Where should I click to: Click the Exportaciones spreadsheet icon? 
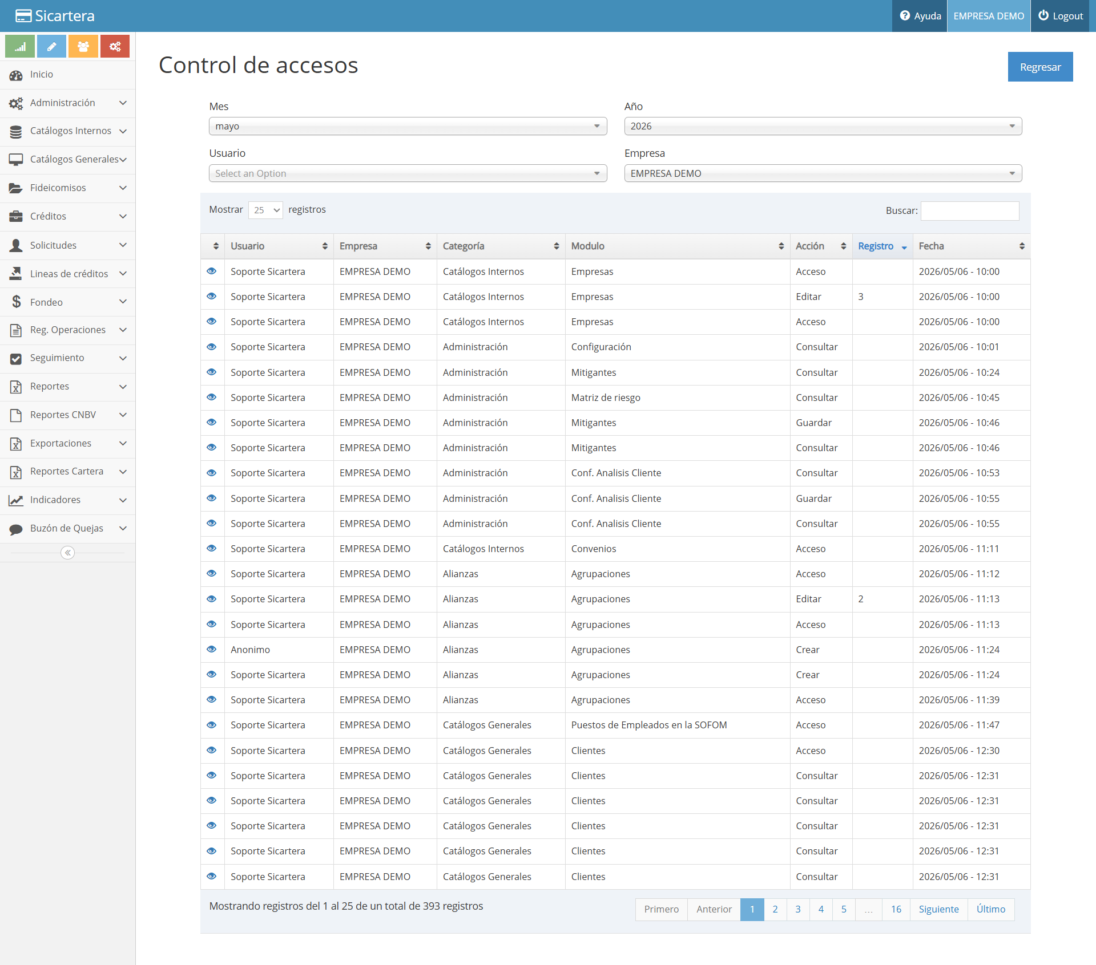click(x=16, y=444)
